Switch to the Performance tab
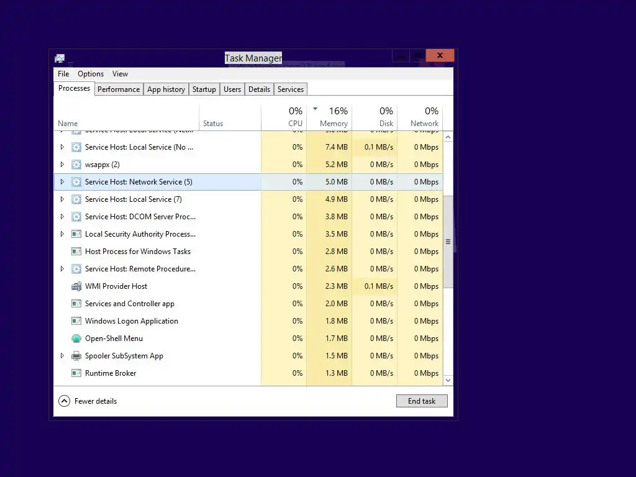The height and width of the screenshot is (477, 636). coord(119,89)
